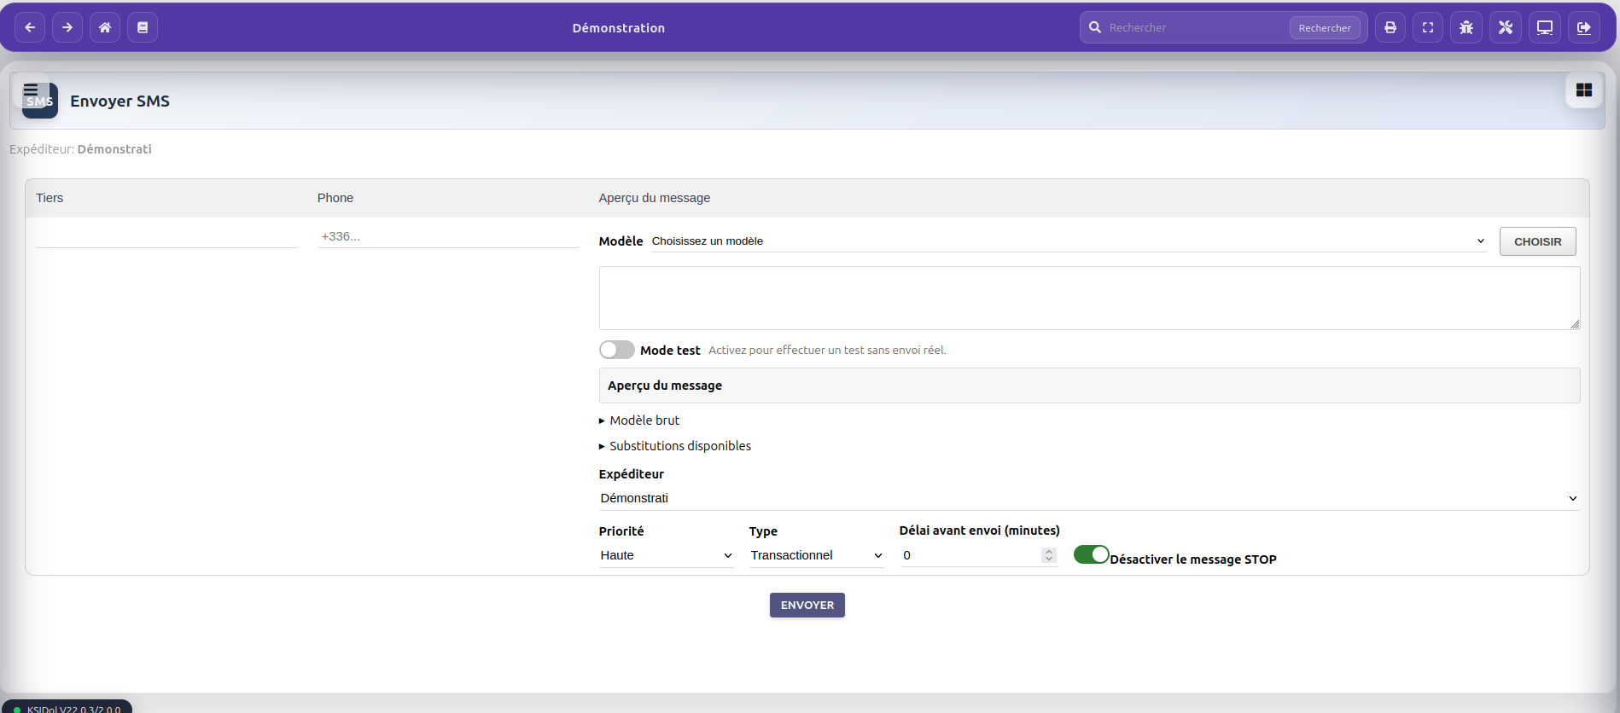Open the hamburger menu over SMS icon
Viewport: 1620px width, 713px height.
click(31, 90)
